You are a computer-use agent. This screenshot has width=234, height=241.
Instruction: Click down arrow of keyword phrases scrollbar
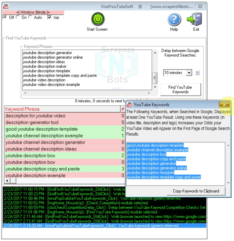click(155, 87)
